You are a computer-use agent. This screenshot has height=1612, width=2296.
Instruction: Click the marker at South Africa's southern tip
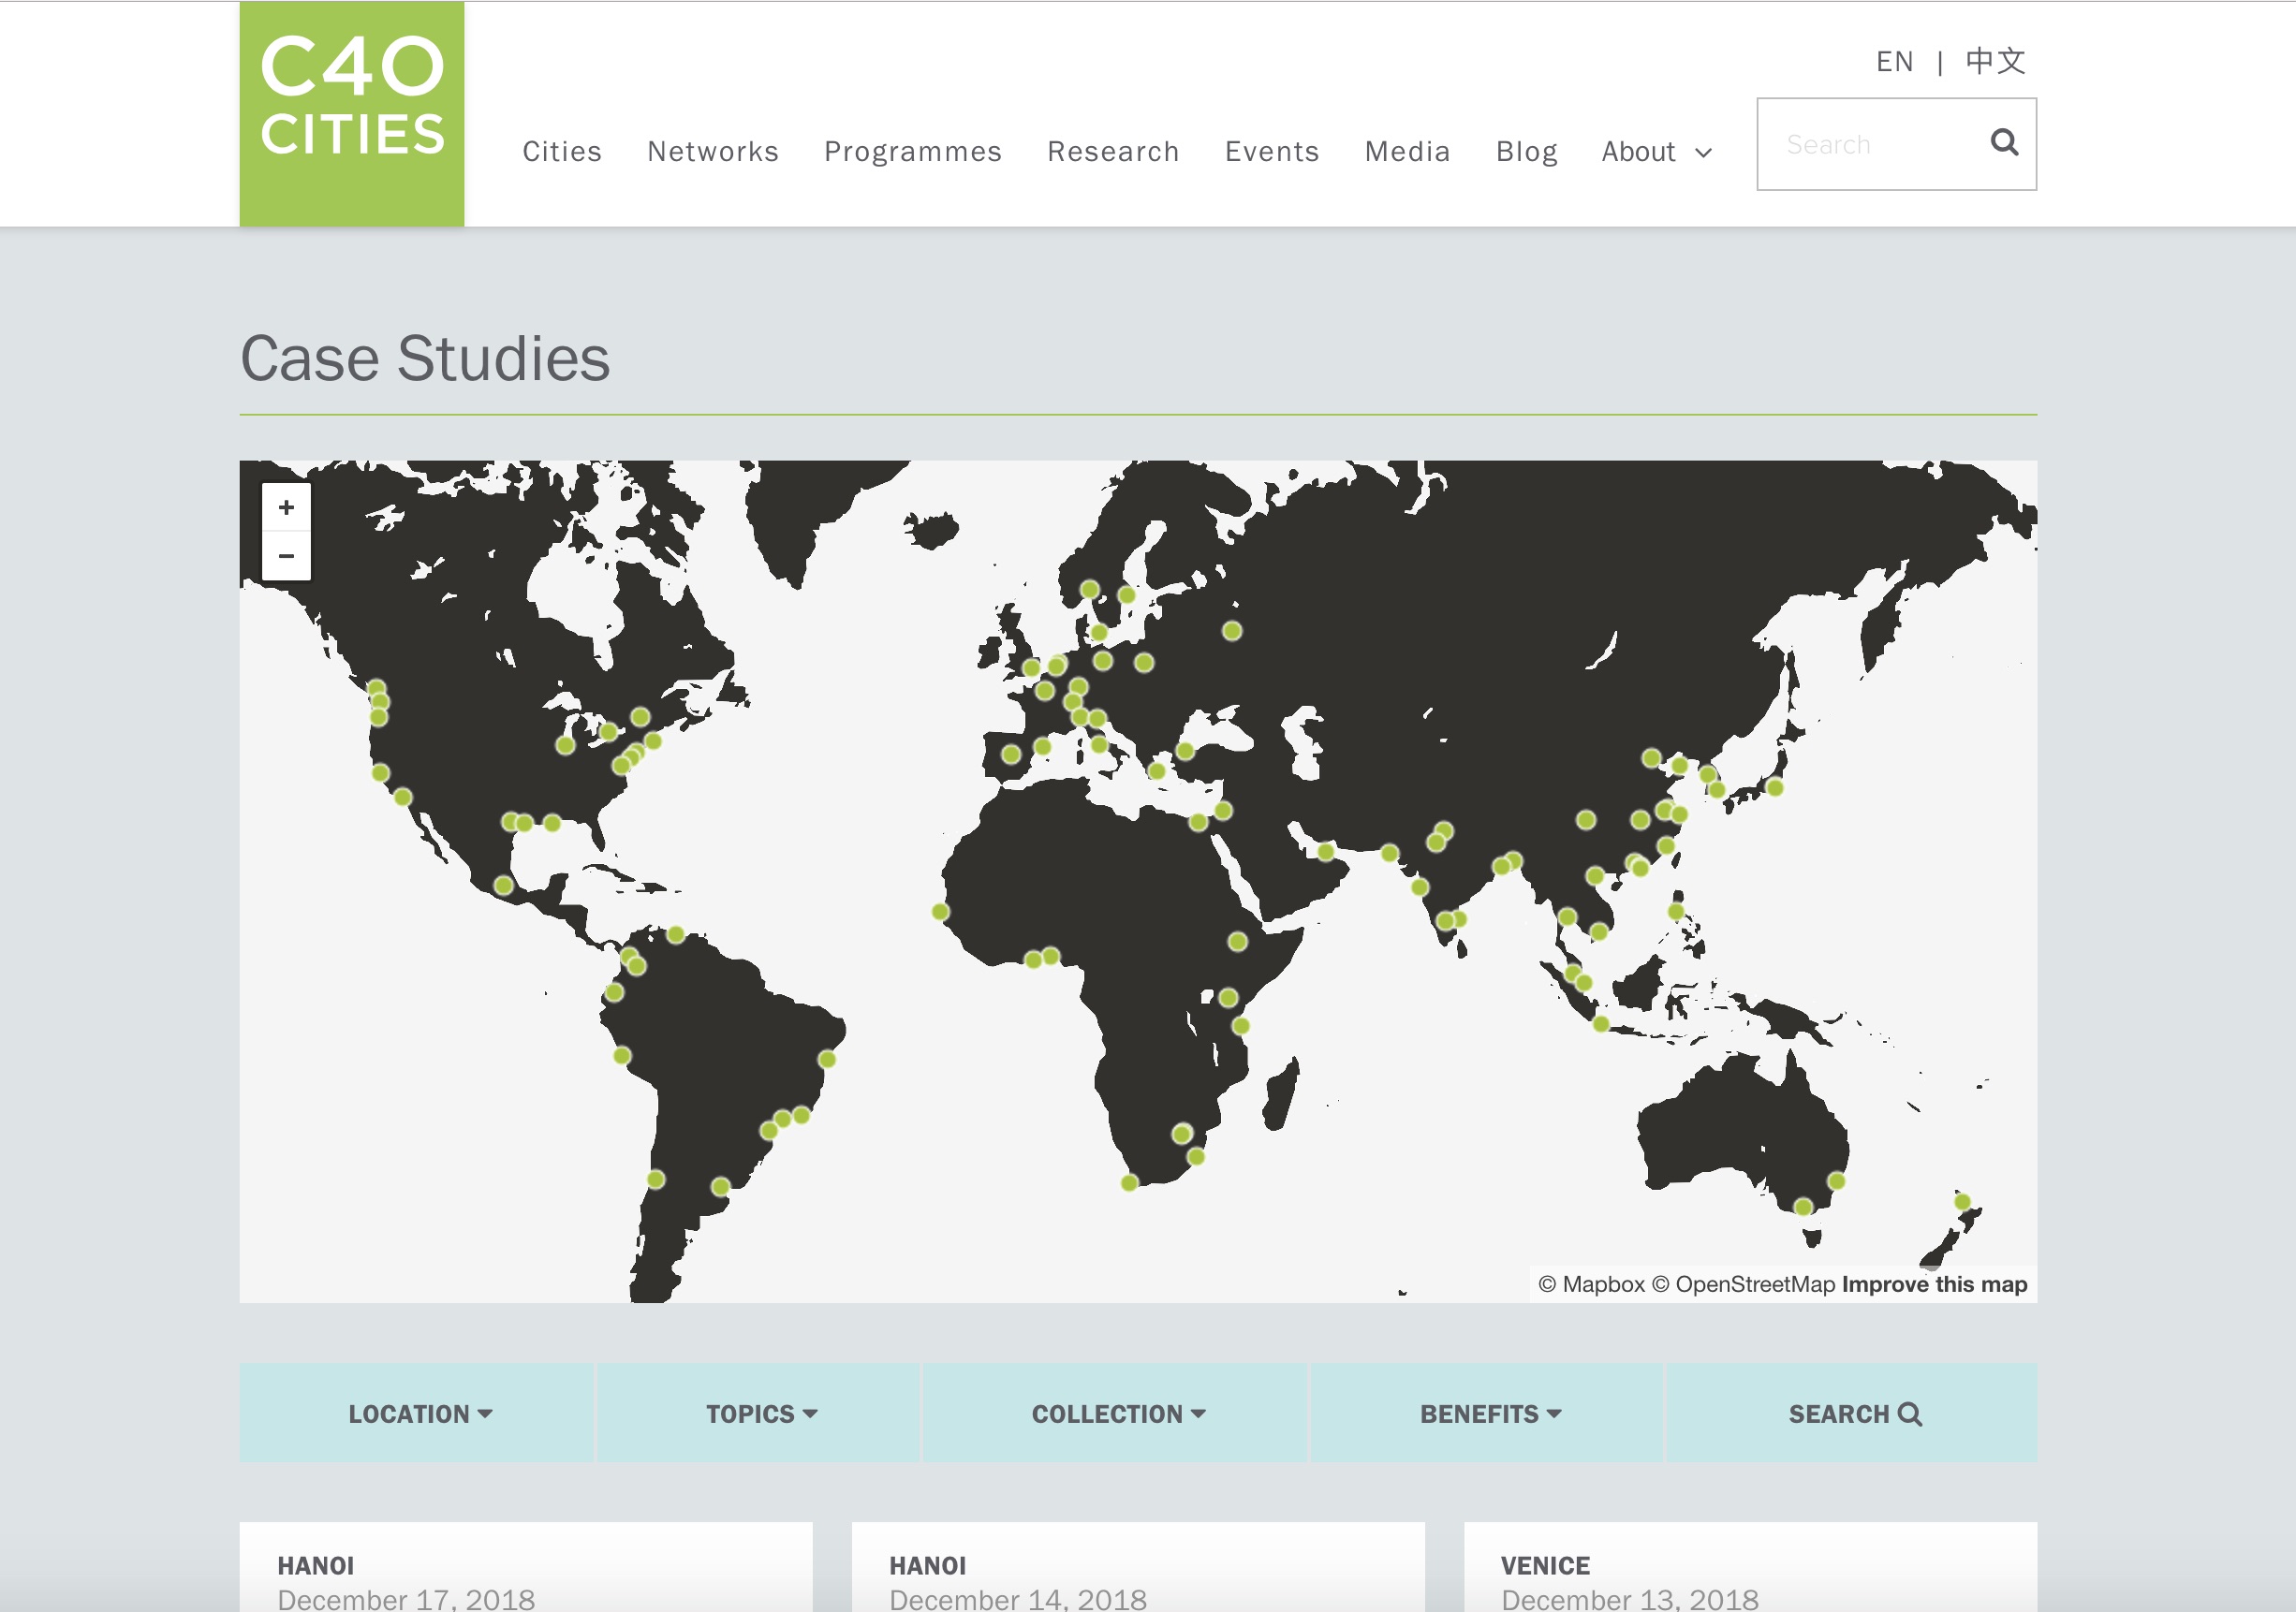point(1129,1183)
